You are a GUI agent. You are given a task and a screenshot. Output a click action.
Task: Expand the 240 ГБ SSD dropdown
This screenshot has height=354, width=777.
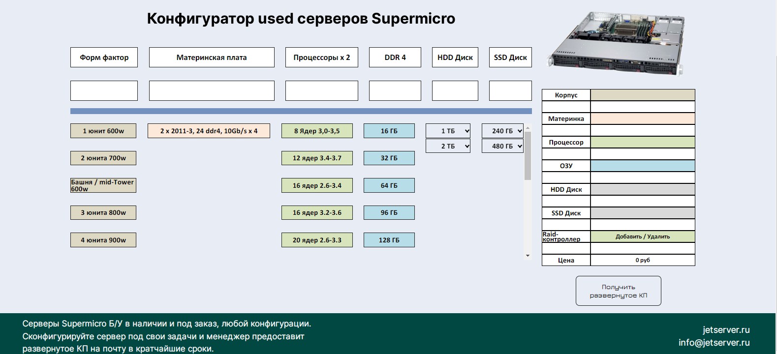click(502, 131)
